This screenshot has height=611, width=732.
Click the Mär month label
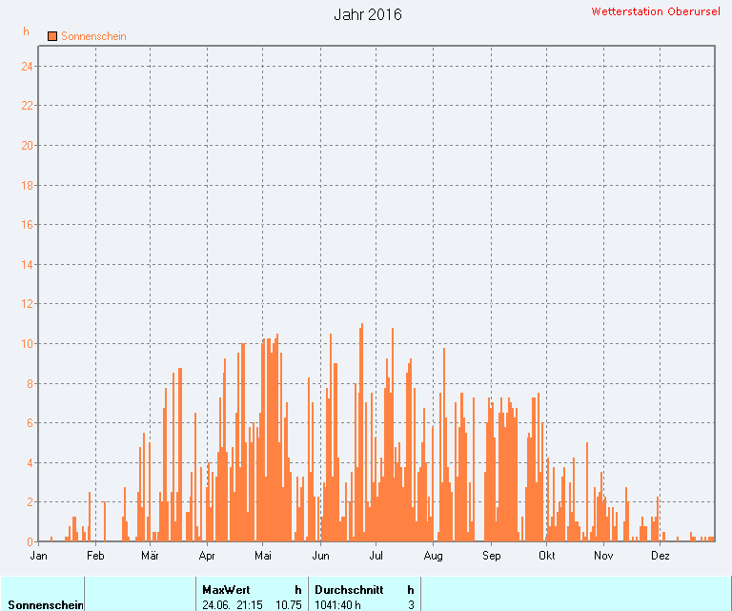[x=150, y=556]
